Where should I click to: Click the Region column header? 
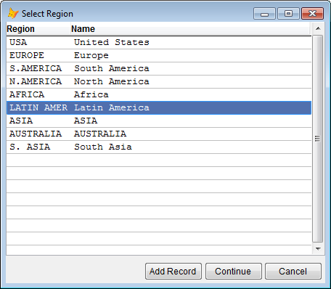(38, 29)
